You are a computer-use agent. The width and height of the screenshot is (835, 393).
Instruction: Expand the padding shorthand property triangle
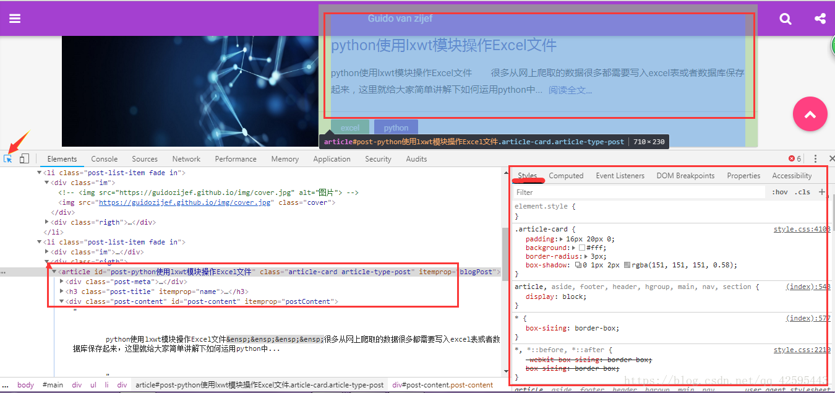[562, 239]
